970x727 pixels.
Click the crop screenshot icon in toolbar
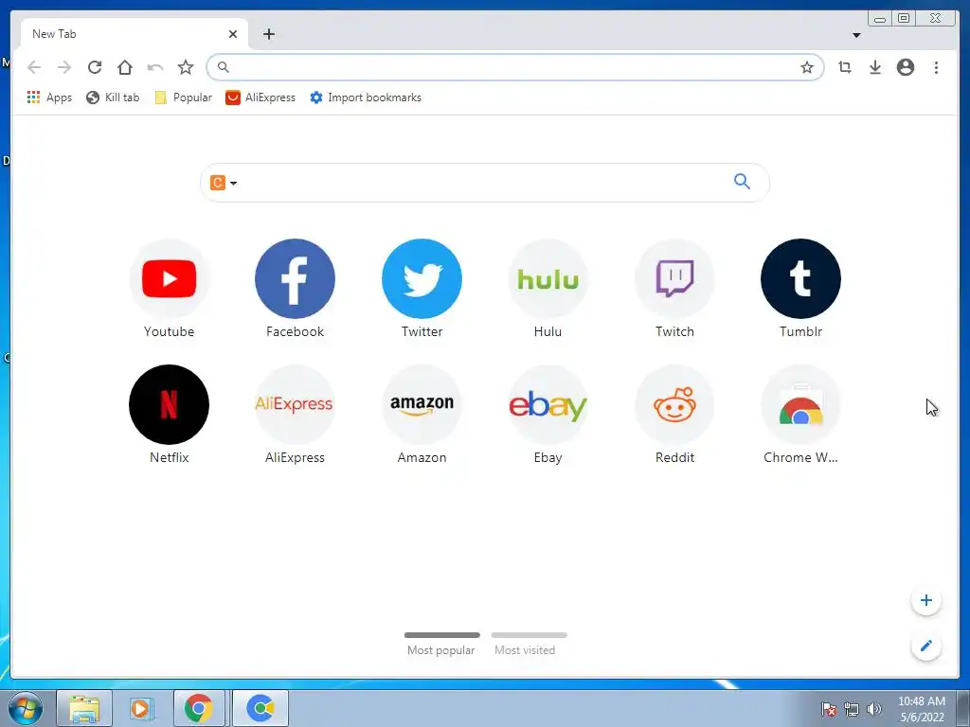click(845, 67)
